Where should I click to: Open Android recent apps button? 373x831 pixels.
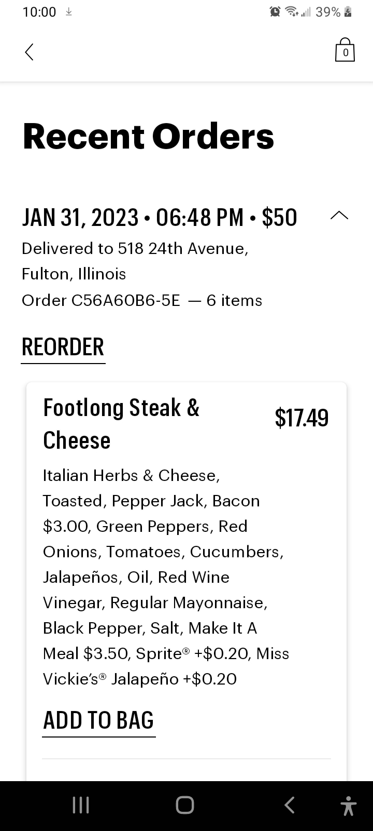pos(81,805)
